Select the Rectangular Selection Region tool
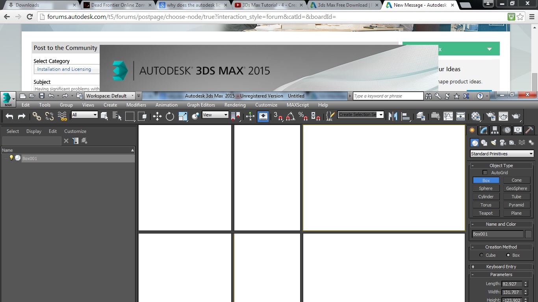Viewport: 538px width, 302px height. click(x=130, y=116)
